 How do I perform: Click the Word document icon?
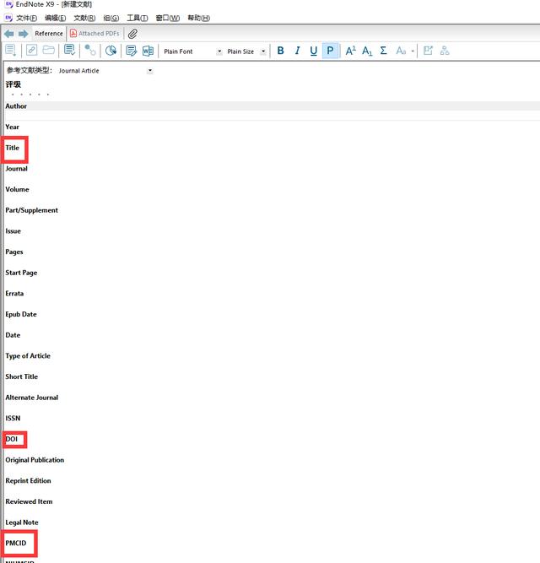point(148,51)
